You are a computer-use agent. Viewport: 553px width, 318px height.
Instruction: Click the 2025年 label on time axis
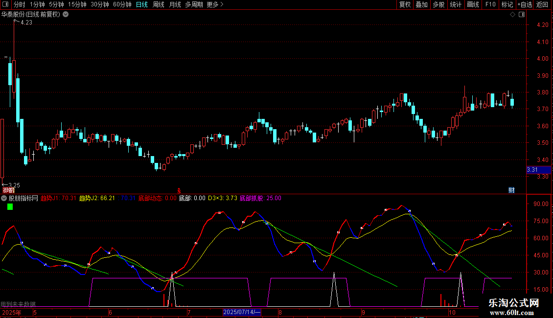tap(12, 312)
